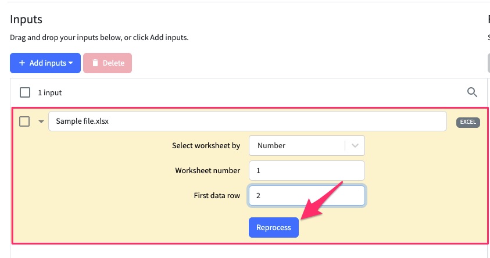Click the trash can icon on Delete
The height and width of the screenshot is (258, 490).
95,63
